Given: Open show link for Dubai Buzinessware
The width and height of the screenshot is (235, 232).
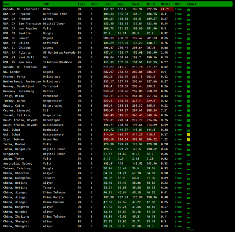Looking at the screenshot, I should (x=178, y=134).
